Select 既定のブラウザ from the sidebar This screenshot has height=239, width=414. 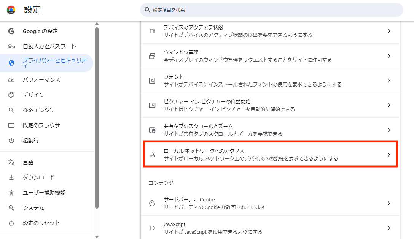41,125
